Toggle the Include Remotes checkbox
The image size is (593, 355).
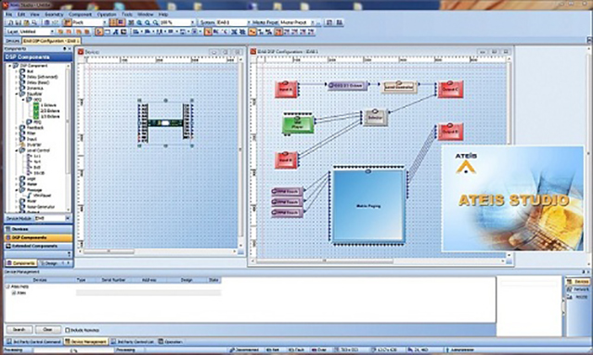click(x=68, y=330)
